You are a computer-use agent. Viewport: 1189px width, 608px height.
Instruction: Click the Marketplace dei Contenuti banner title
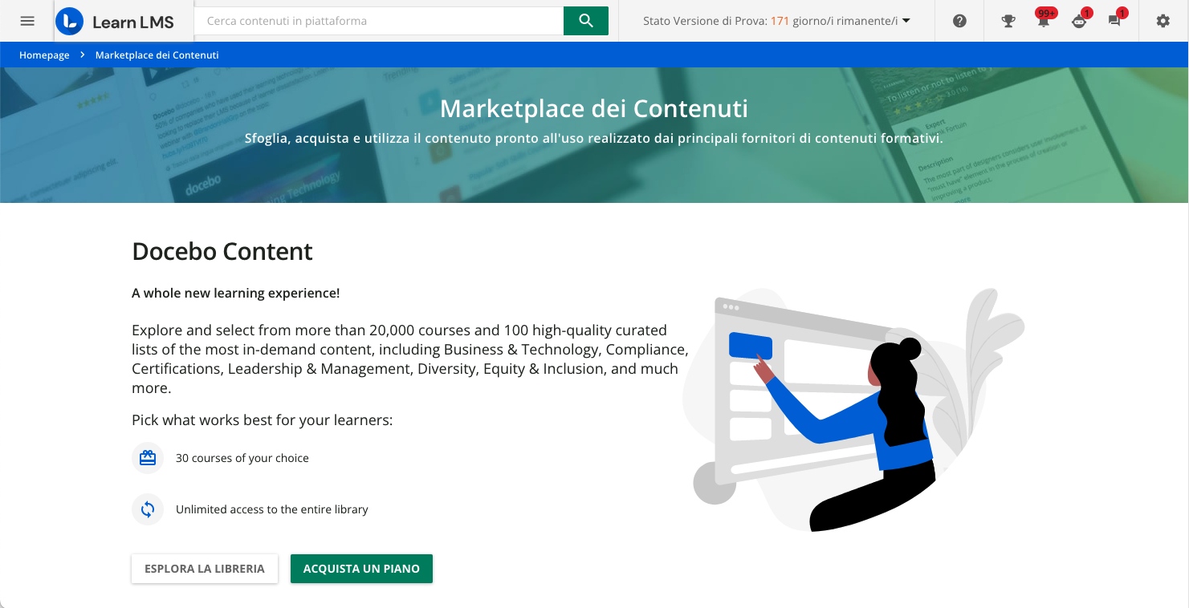[594, 108]
